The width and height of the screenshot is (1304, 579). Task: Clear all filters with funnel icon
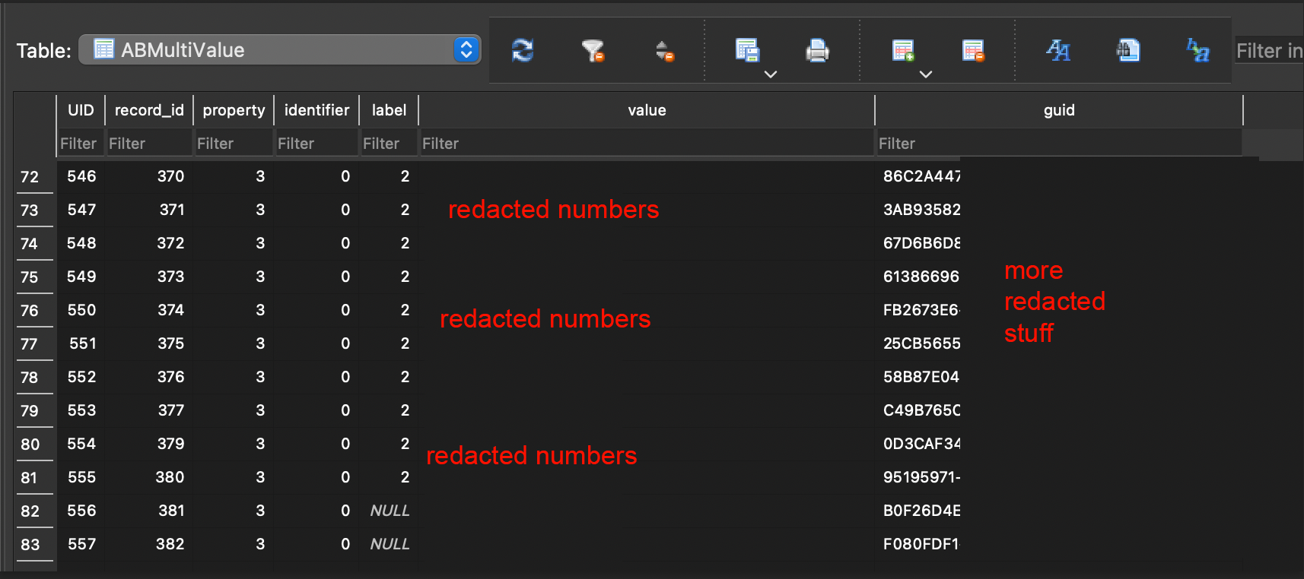tap(593, 51)
